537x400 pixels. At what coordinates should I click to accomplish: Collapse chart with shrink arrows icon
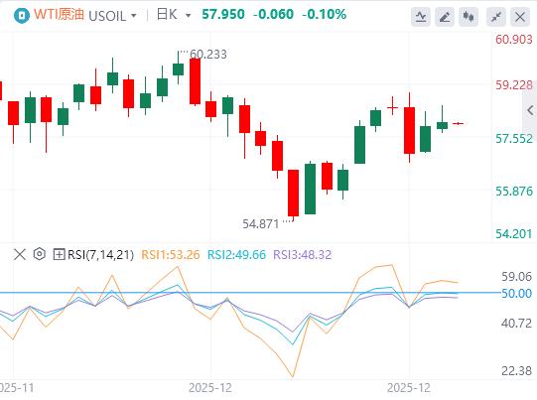(x=496, y=17)
